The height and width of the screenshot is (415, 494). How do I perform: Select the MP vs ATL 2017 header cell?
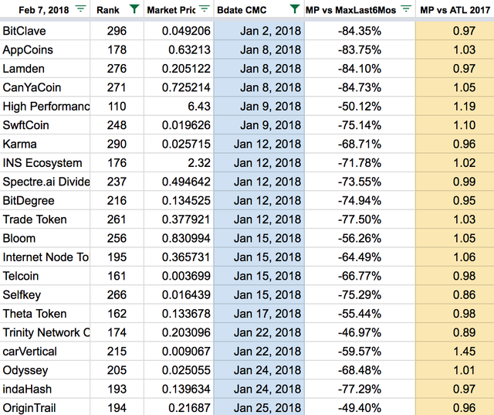(455, 10)
